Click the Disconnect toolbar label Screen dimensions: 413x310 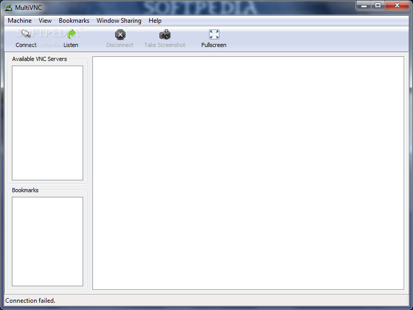120,45
